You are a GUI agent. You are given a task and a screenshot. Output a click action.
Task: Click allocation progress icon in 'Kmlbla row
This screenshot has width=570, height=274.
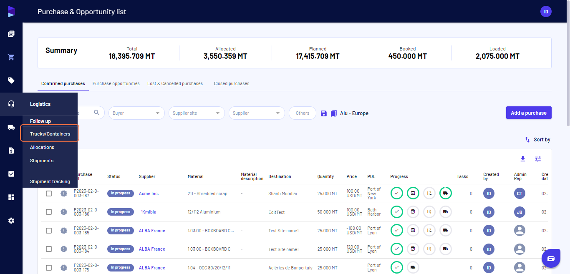point(429,212)
